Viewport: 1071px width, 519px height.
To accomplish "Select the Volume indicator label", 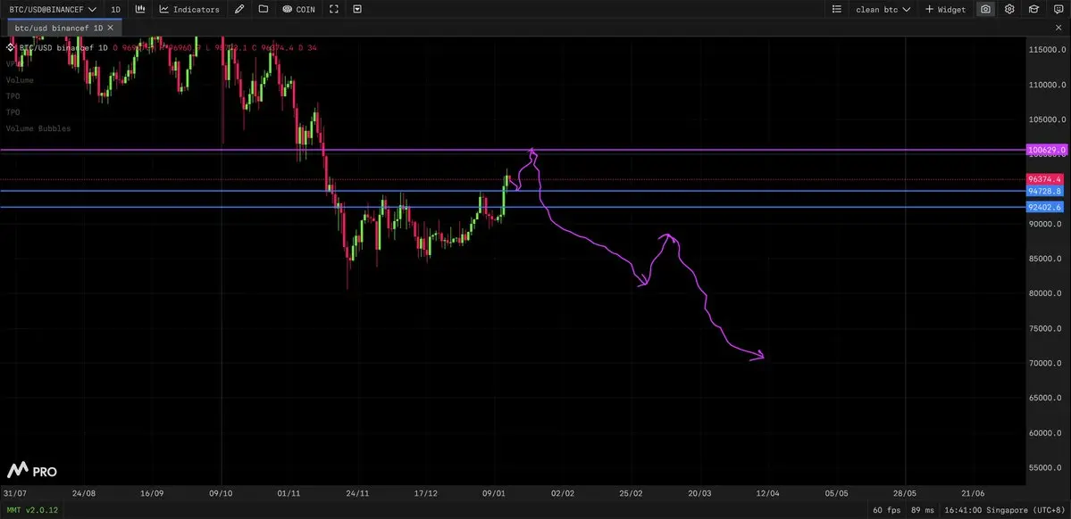I will tap(20, 79).
